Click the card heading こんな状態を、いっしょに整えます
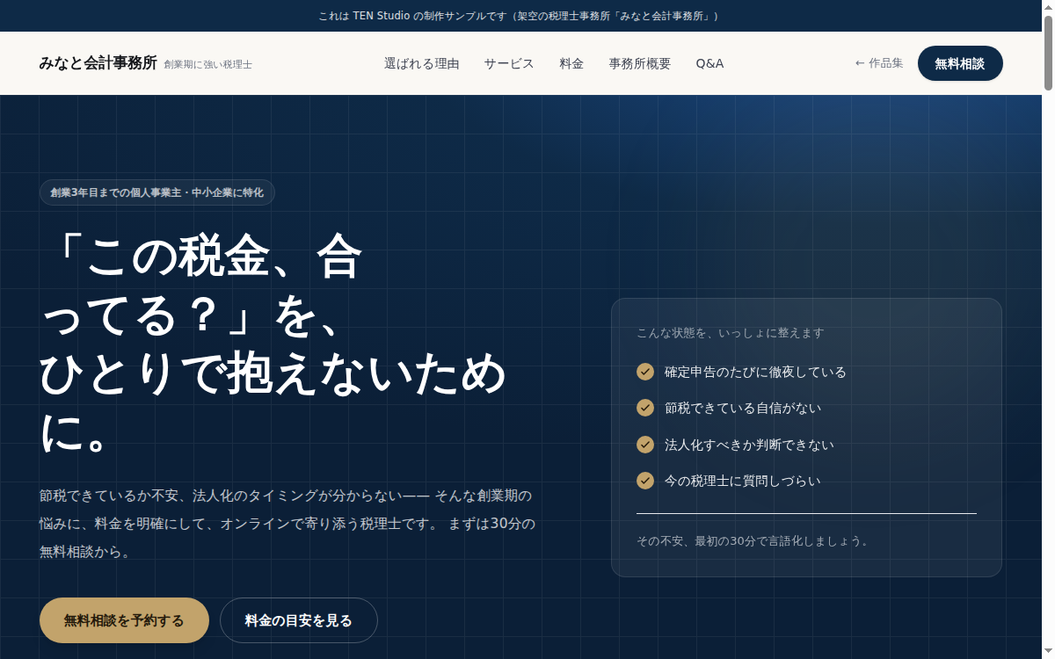Screen dimensions: 1055x659 point(731,333)
